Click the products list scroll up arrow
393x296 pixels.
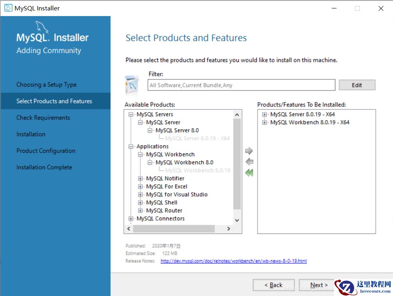coord(237,115)
